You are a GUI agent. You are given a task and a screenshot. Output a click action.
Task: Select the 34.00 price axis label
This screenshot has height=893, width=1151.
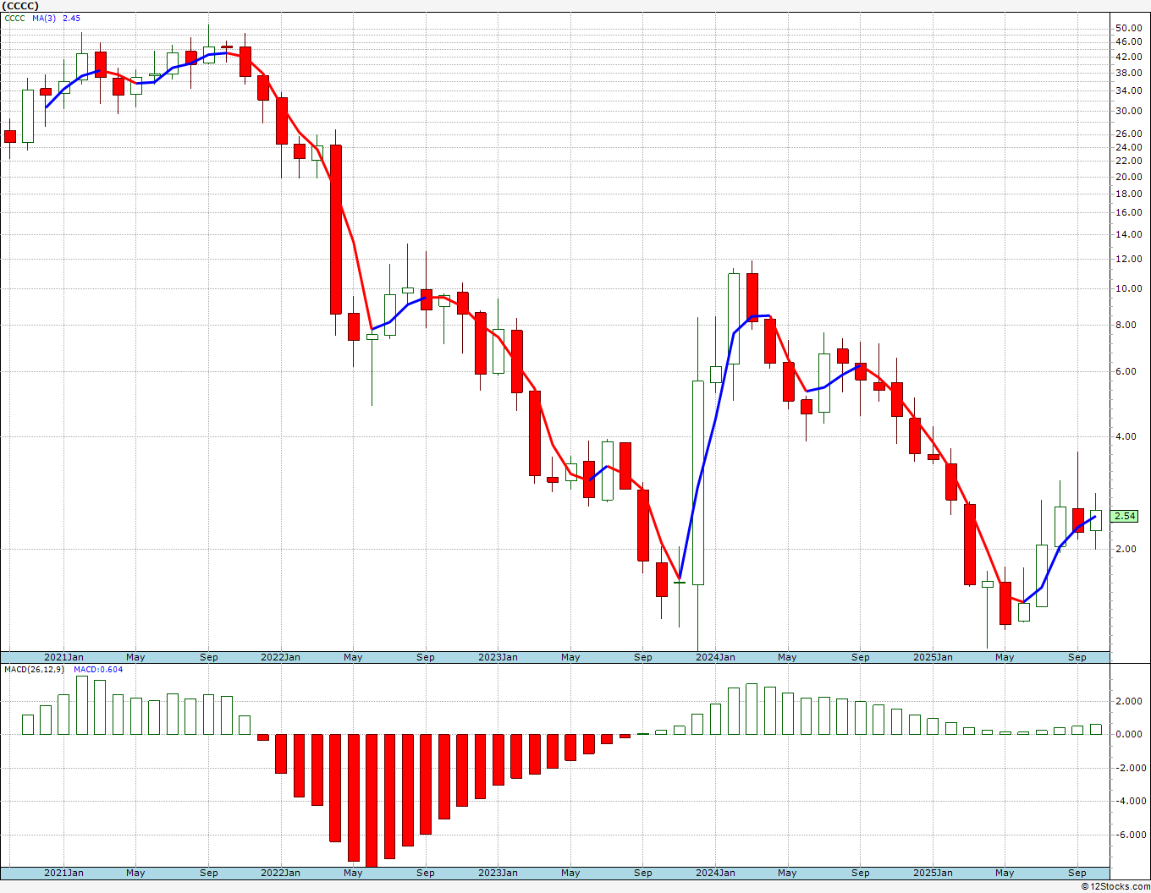1129,90
